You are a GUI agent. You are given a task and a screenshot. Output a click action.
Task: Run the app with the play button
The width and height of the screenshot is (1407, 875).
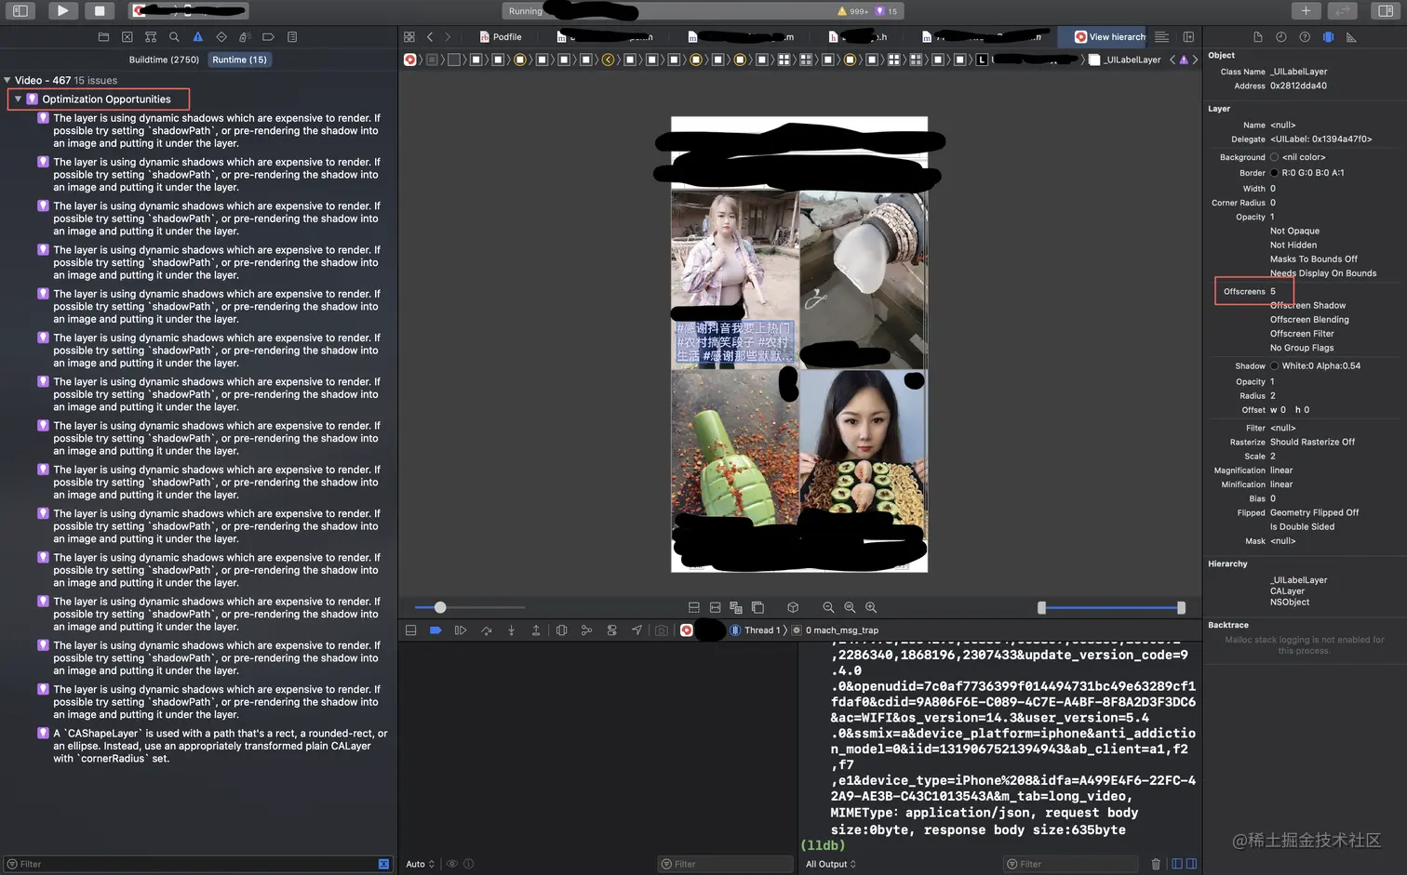tap(62, 11)
